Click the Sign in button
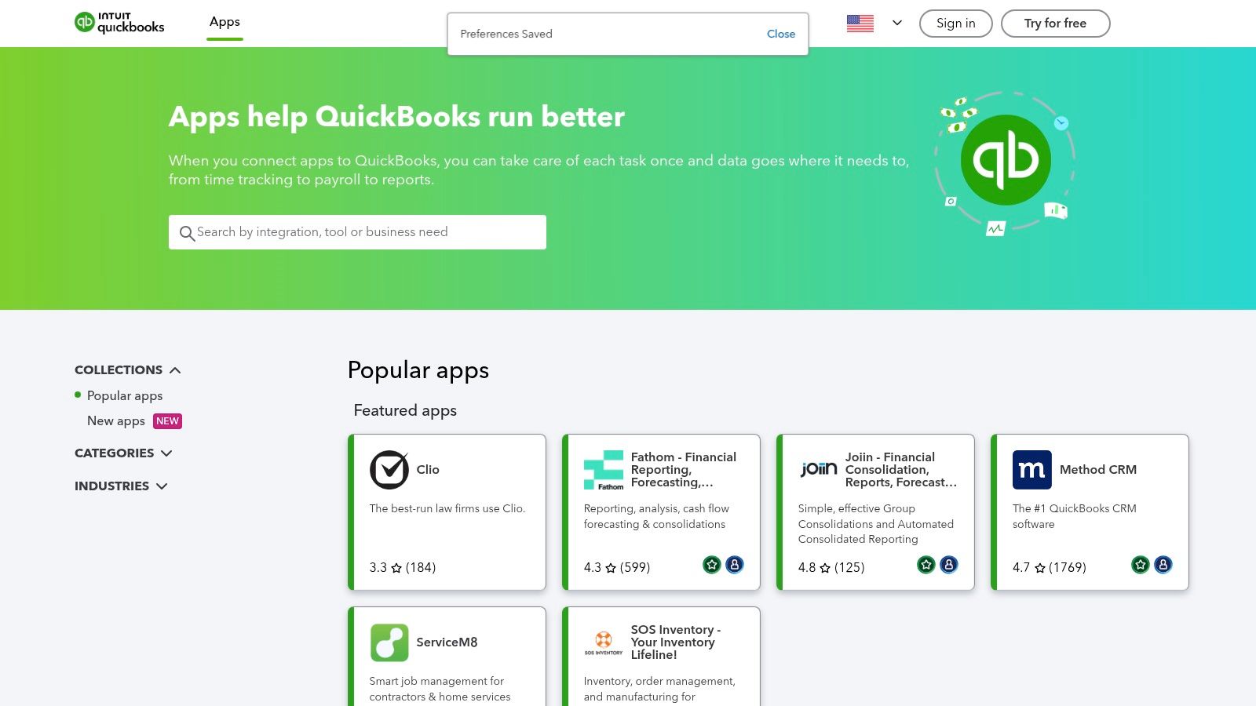The height and width of the screenshot is (706, 1256). (955, 24)
